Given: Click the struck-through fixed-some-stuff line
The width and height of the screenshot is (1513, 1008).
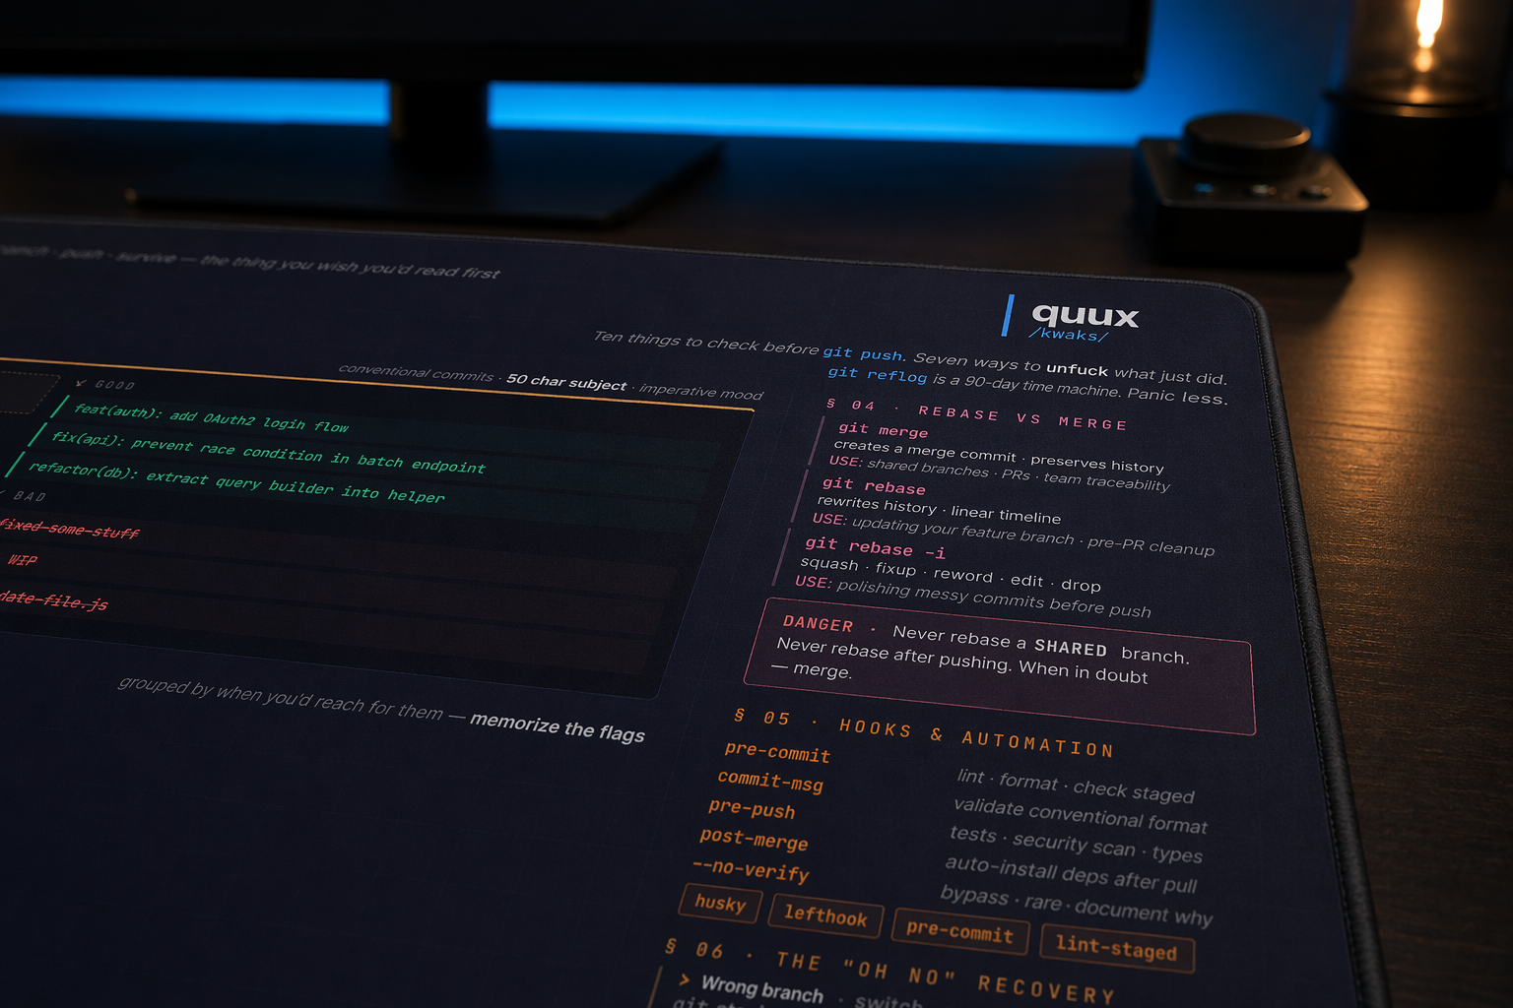Looking at the screenshot, I should tap(69, 530).
